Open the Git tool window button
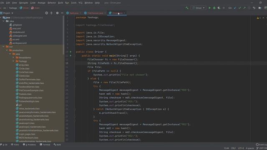Image resolution: width=267 pixels, height=150 pixels. (4, 145)
